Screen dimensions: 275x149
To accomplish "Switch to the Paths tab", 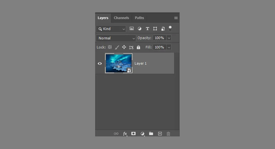I will [x=139, y=18].
